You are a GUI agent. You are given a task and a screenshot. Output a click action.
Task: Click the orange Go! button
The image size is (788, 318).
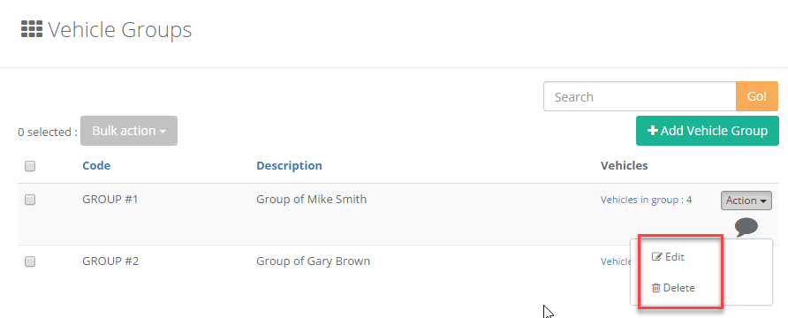click(757, 96)
